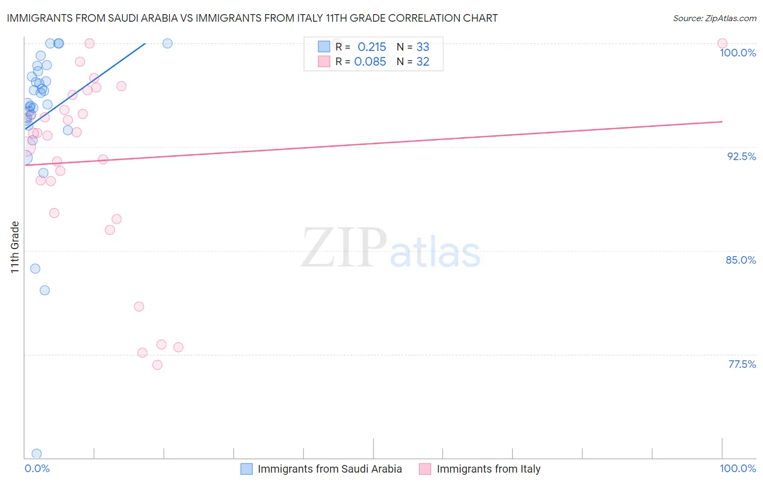Click the 77.5% y-axis tick label

coord(742,364)
